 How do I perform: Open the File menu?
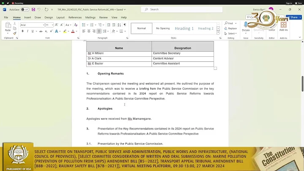(x=6, y=17)
